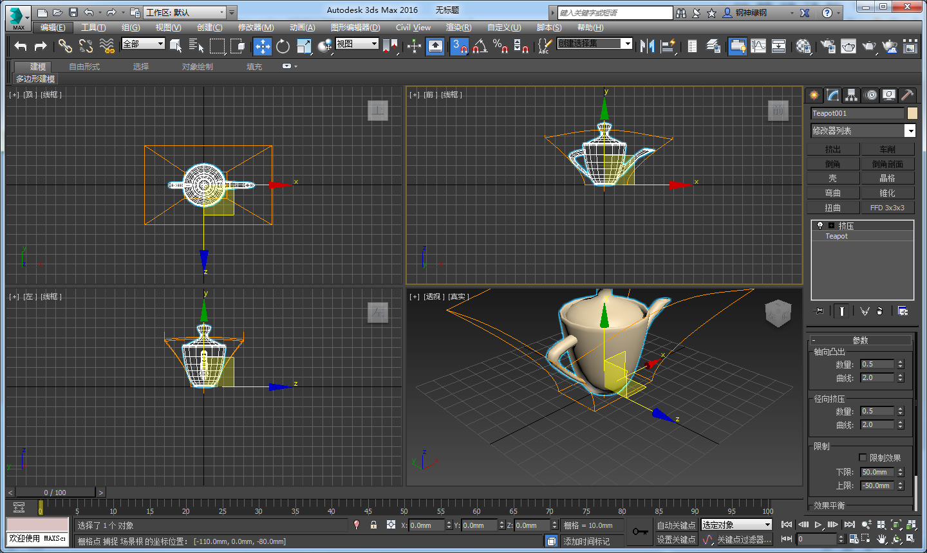Activate the Select Object cursor tool
This screenshot has height=553, width=927.
tap(176, 46)
